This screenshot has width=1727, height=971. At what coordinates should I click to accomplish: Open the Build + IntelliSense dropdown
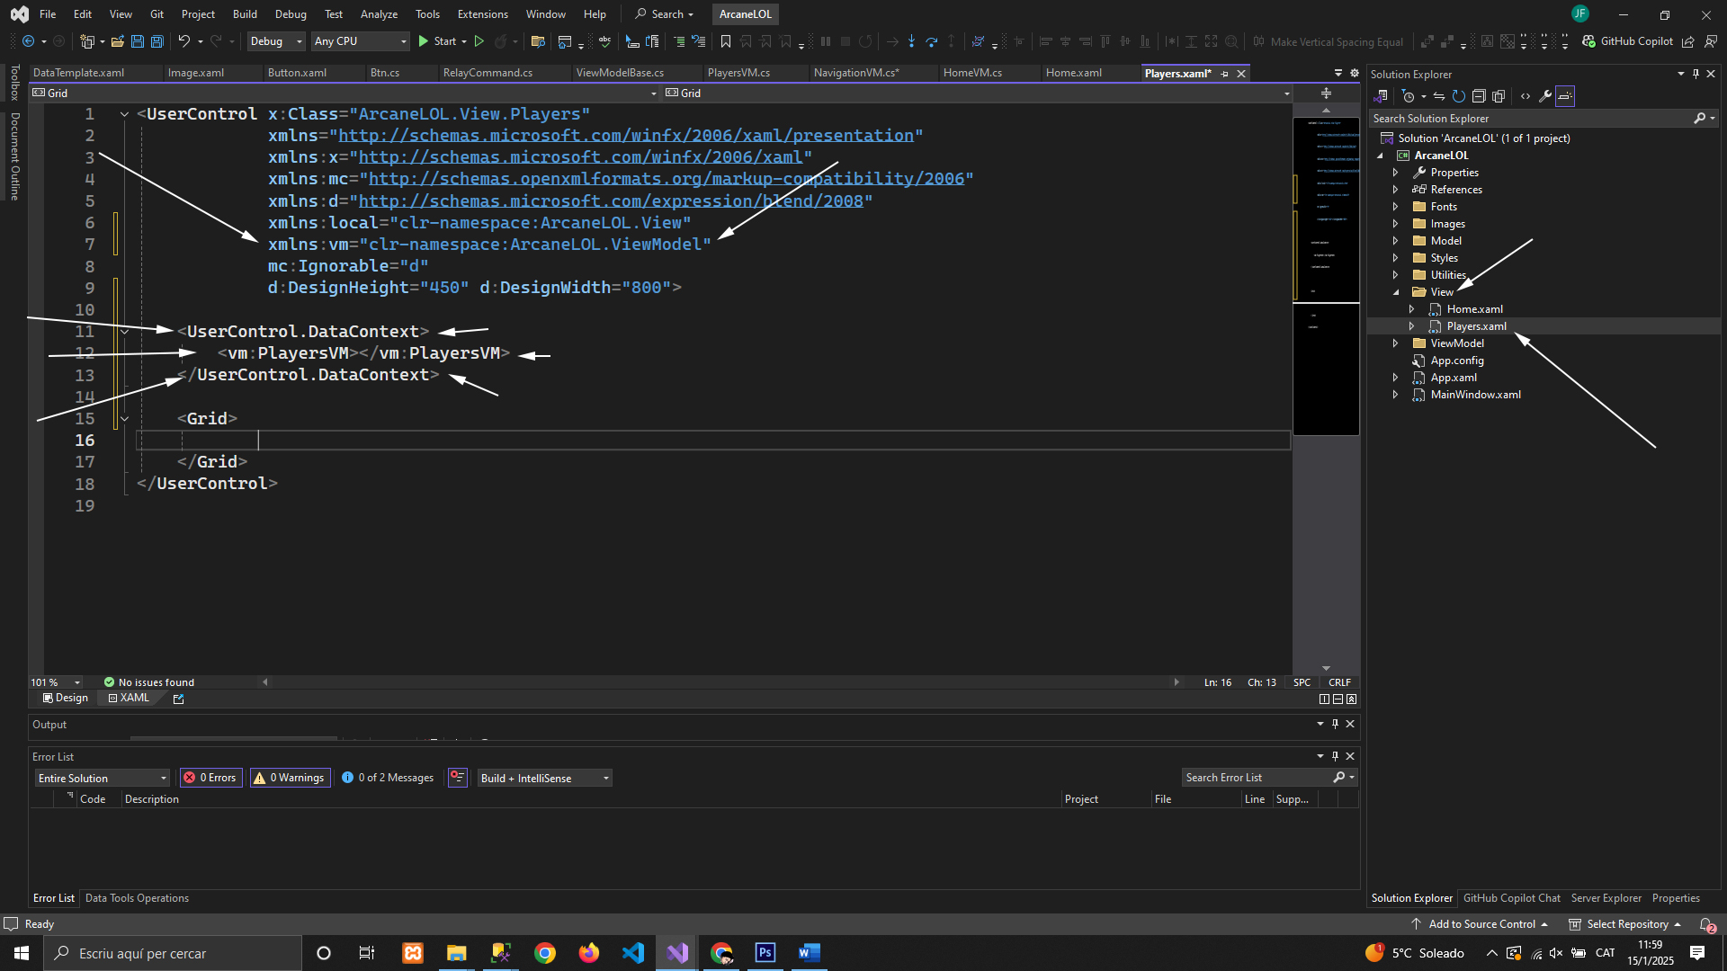[x=545, y=778]
